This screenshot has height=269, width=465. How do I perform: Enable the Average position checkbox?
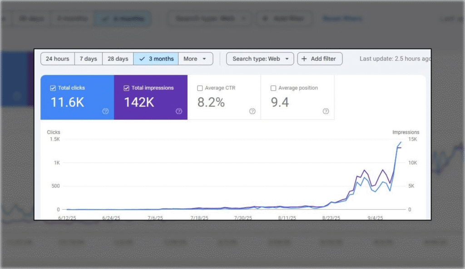point(273,88)
